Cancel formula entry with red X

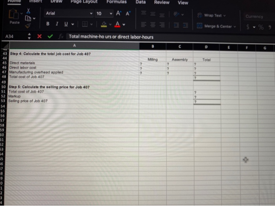(x=39, y=36)
